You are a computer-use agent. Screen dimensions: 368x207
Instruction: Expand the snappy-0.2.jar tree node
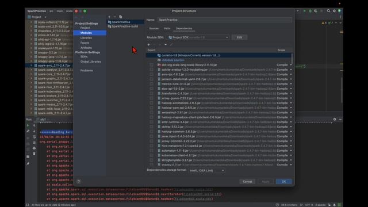31,52
